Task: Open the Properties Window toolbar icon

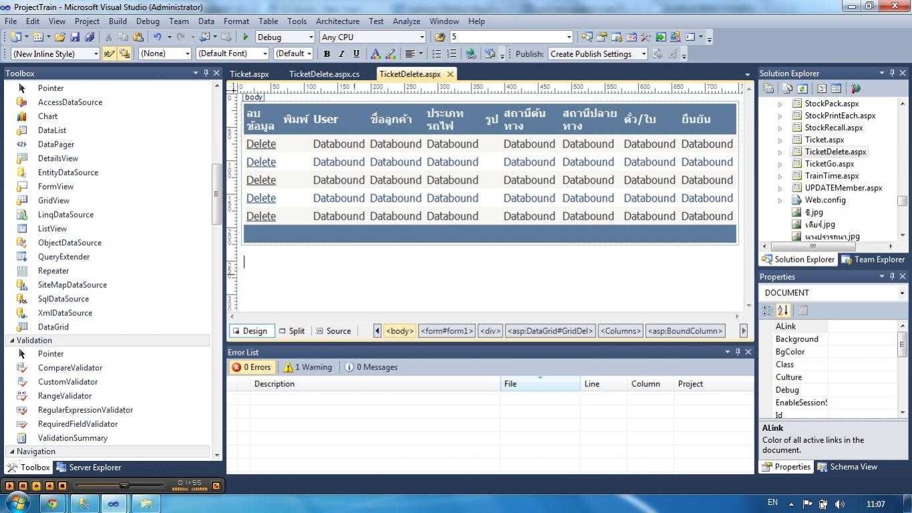Action: click(x=602, y=37)
